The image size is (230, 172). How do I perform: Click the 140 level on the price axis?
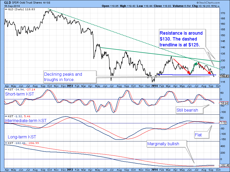click(223, 47)
